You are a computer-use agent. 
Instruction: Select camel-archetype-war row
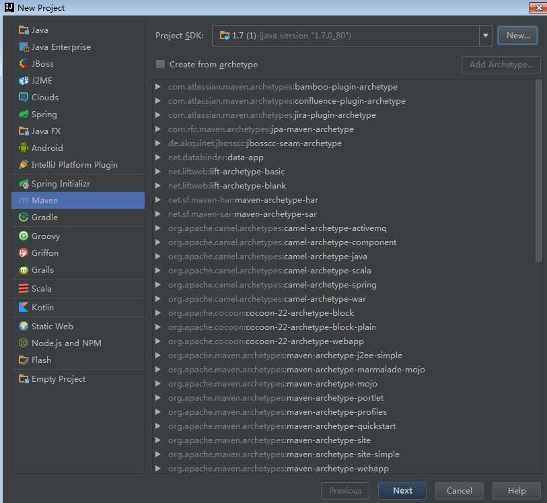coord(344,299)
